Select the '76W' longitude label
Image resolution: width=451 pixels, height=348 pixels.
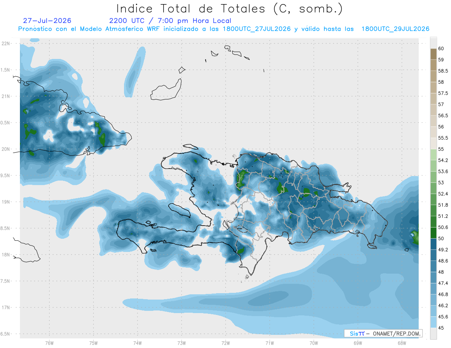49,343
